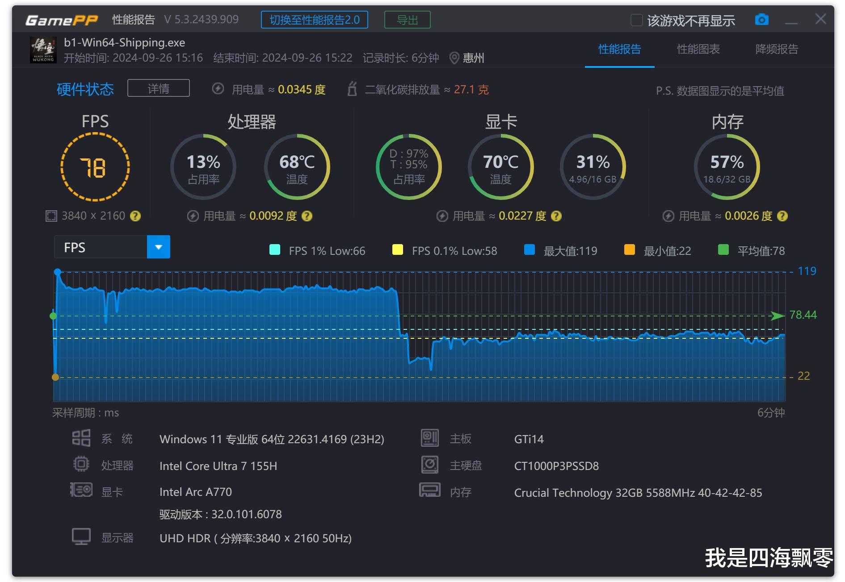845x582 pixels.
Task: Click the 切换至性能报告2.0 button
Action: pyautogui.click(x=315, y=20)
